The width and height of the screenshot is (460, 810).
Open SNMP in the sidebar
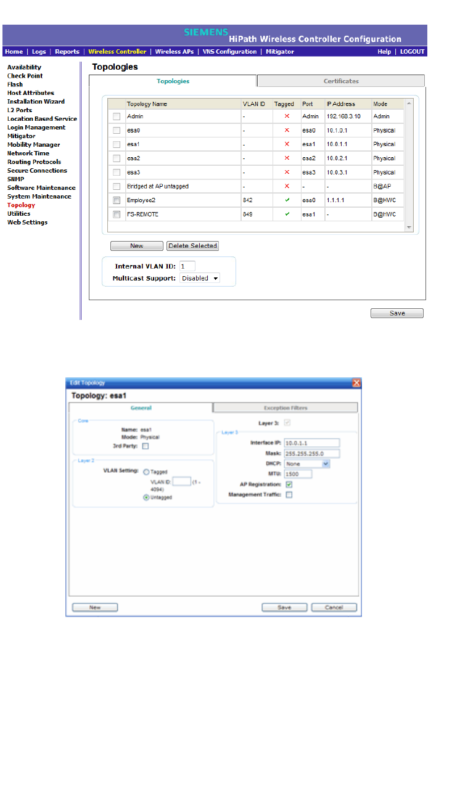tap(15, 179)
